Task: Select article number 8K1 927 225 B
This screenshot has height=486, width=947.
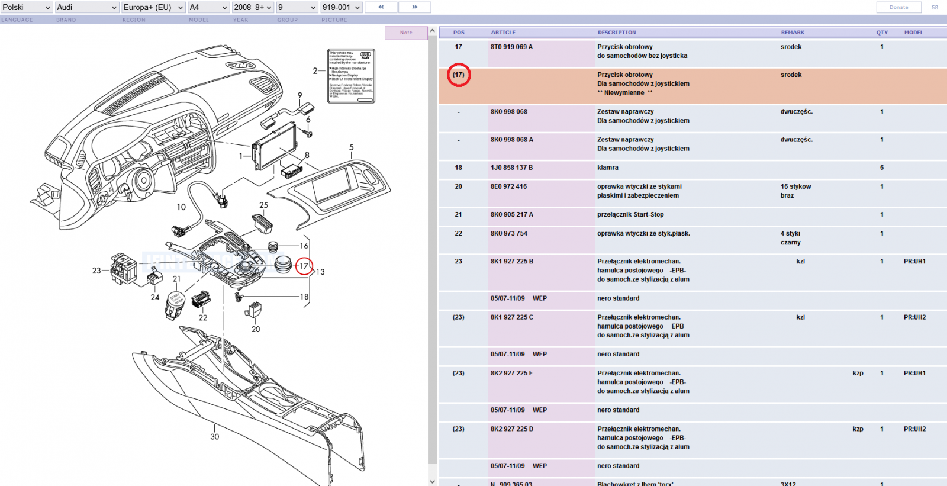Action: click(512, 261)
